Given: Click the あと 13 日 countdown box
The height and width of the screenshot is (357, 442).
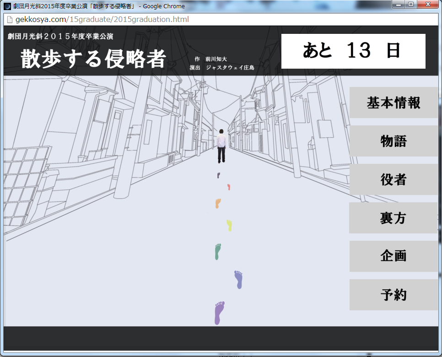Looking at the screenshot, I should pyautogui.click(x=353, y=51).
